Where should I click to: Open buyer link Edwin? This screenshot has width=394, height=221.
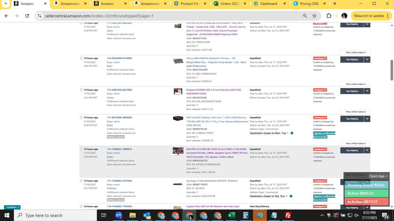coord(110,157)
